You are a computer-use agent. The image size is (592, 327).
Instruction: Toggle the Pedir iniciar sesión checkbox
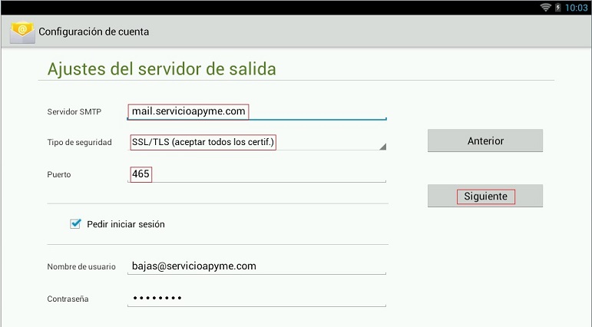(x=75, y=224)
